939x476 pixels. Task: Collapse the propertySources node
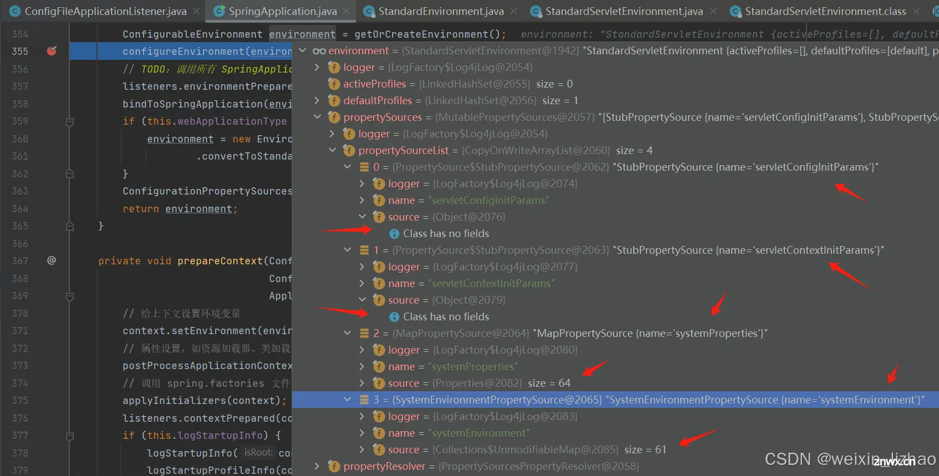[x=317, y=117]
